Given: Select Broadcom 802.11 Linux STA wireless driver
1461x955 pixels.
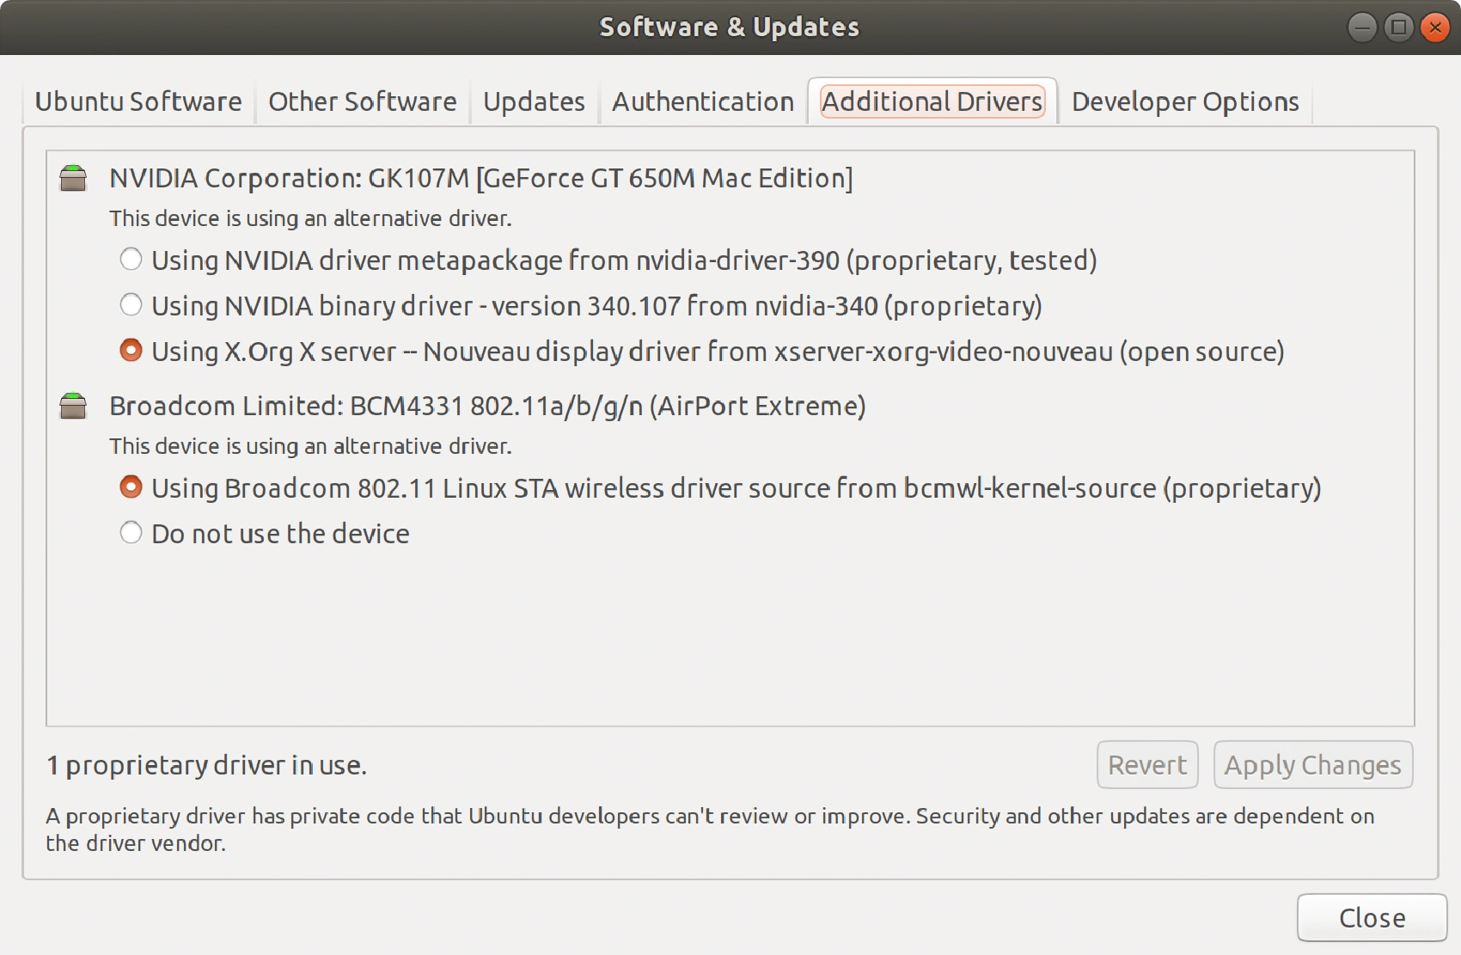Looking at the screenshot, I should coord(131,487).
